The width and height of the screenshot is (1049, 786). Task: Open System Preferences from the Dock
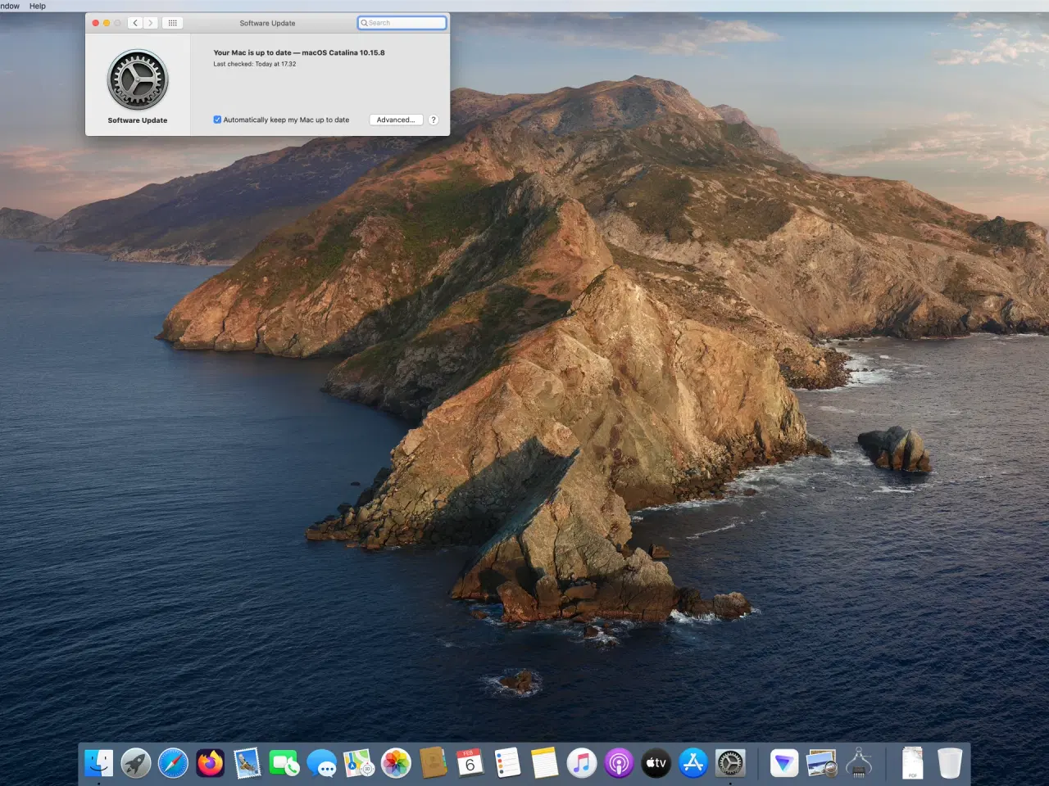729,762
